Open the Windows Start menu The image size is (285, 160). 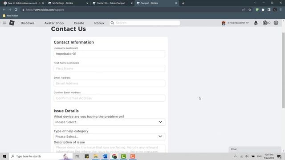(4, 156)
